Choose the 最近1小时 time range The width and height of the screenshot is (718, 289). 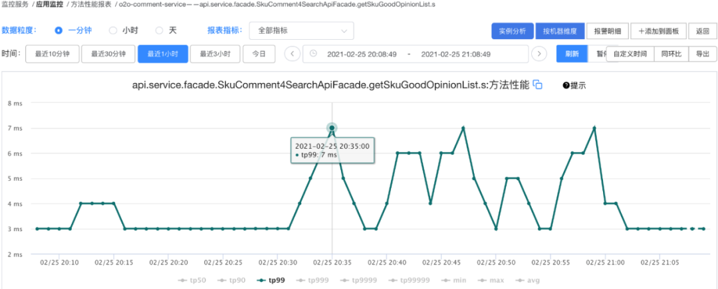pos(162,54)
